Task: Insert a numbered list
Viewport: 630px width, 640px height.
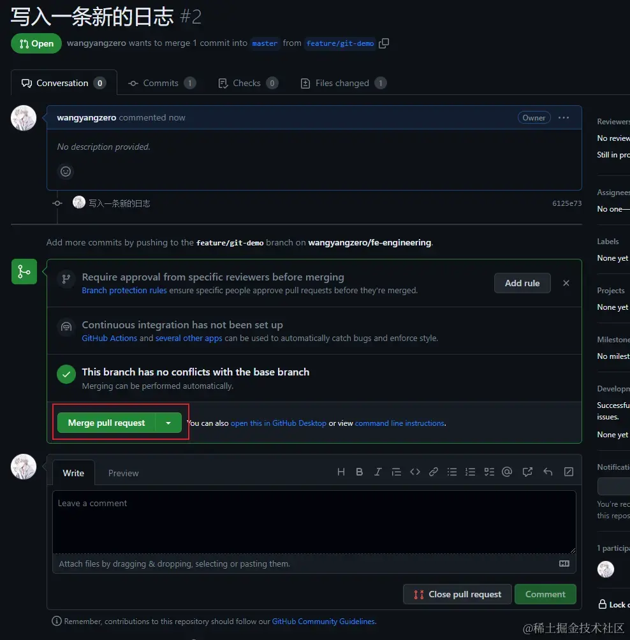Action: pyautogui.click(x=471, y=472)
